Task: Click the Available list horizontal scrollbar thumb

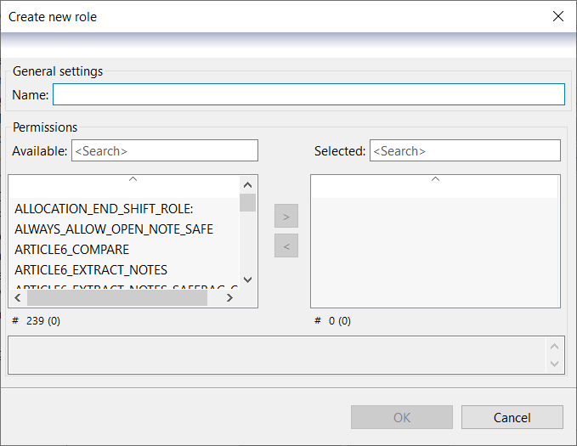Action: click(x=116, y=298)
